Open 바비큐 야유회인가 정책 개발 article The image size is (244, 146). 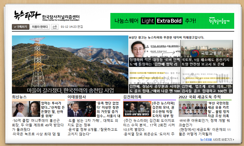205,123
